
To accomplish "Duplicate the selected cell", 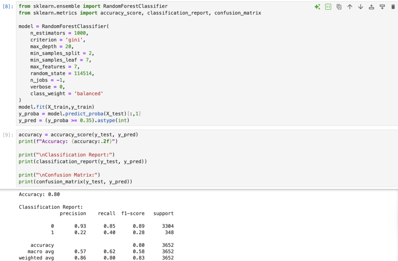I will coord(339,7).
